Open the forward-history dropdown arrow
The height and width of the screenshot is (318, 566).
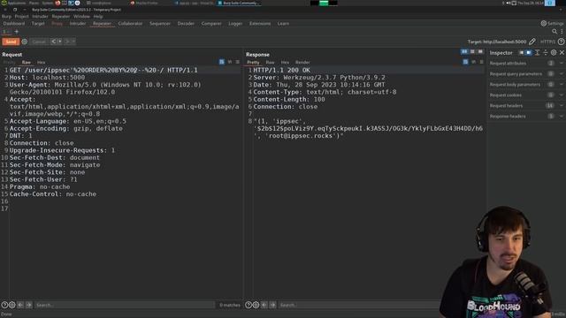73,42
